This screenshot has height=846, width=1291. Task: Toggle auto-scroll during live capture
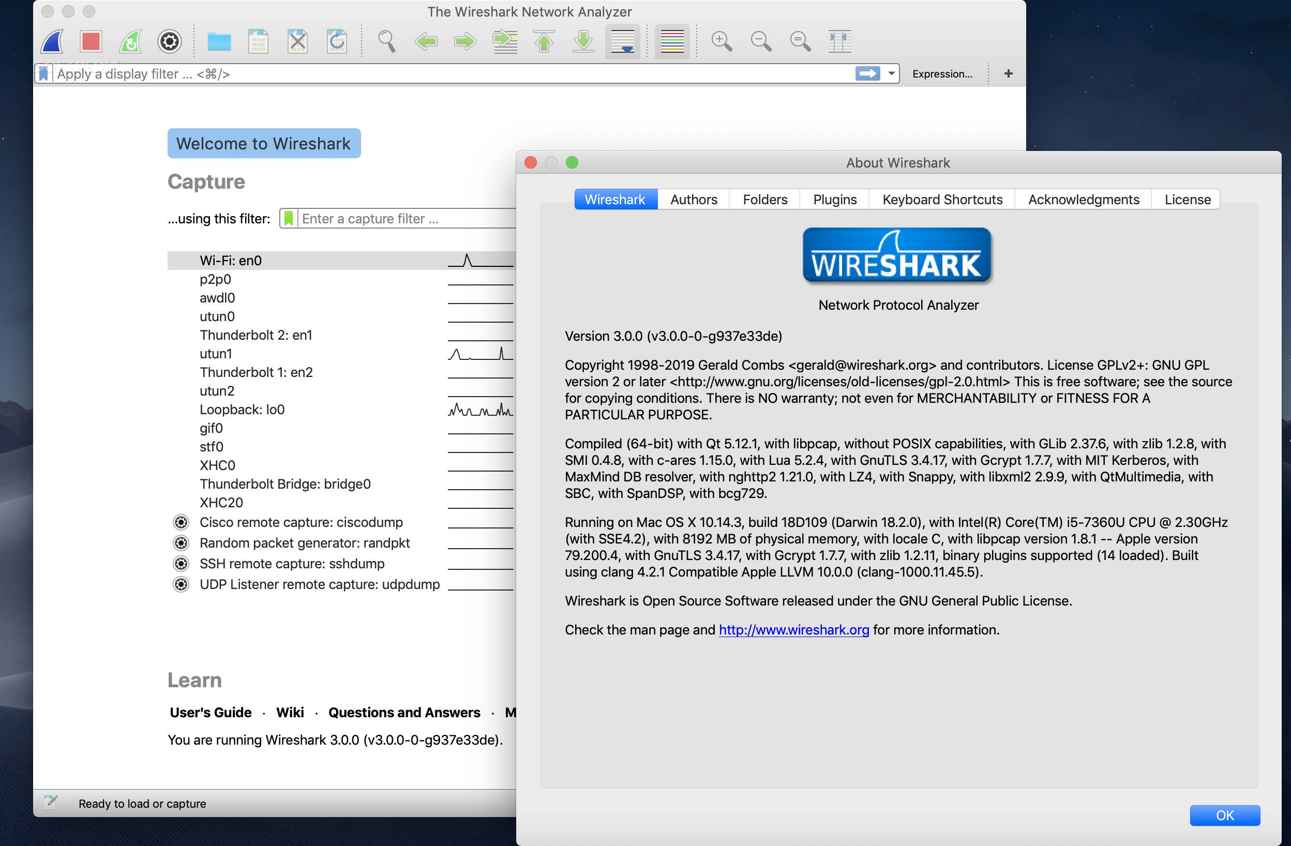pos(622,41)
